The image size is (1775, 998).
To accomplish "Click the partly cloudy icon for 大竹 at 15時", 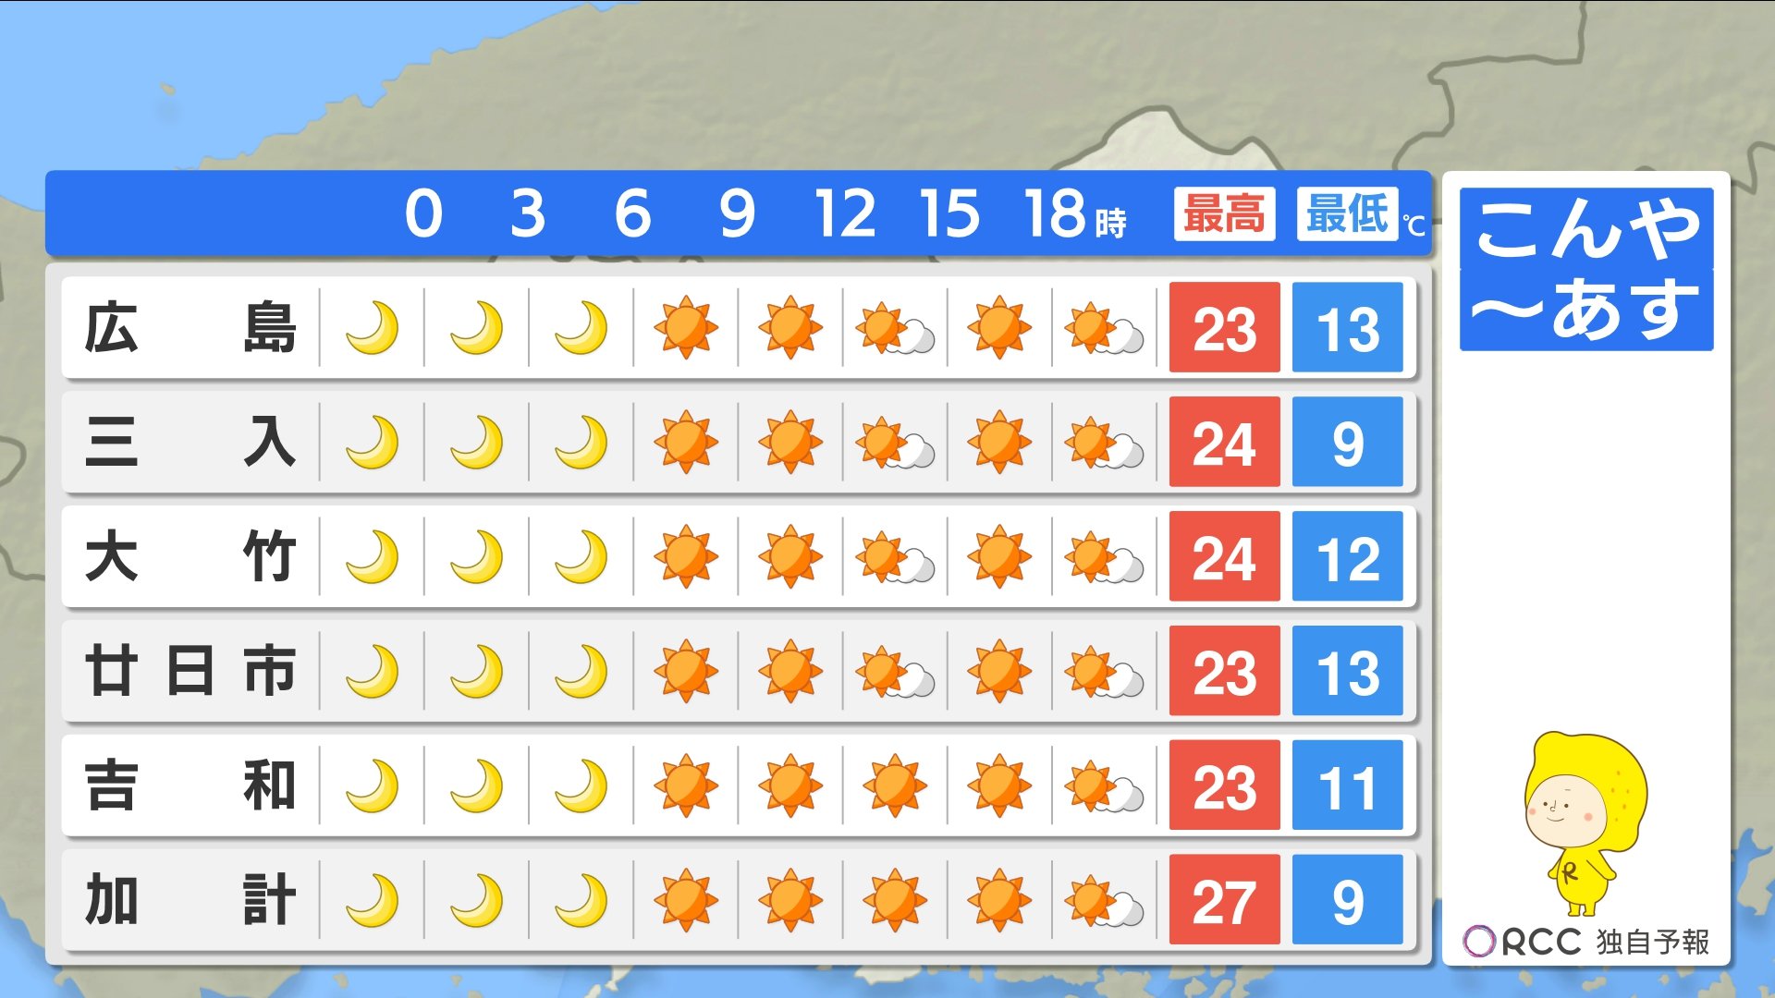I will pos(894,556).
